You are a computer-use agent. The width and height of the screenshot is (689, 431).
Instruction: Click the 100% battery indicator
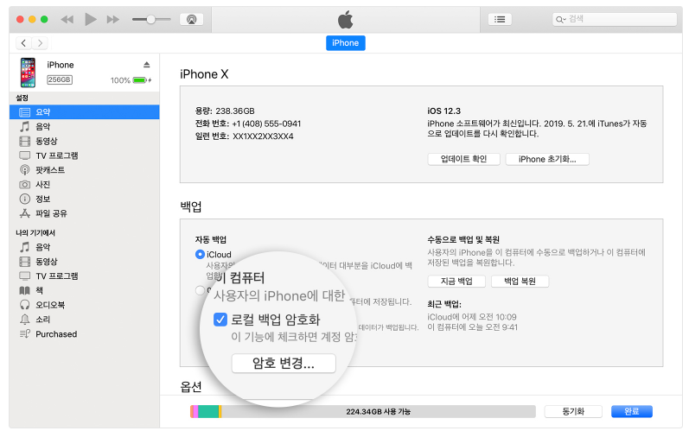[131, 80]
